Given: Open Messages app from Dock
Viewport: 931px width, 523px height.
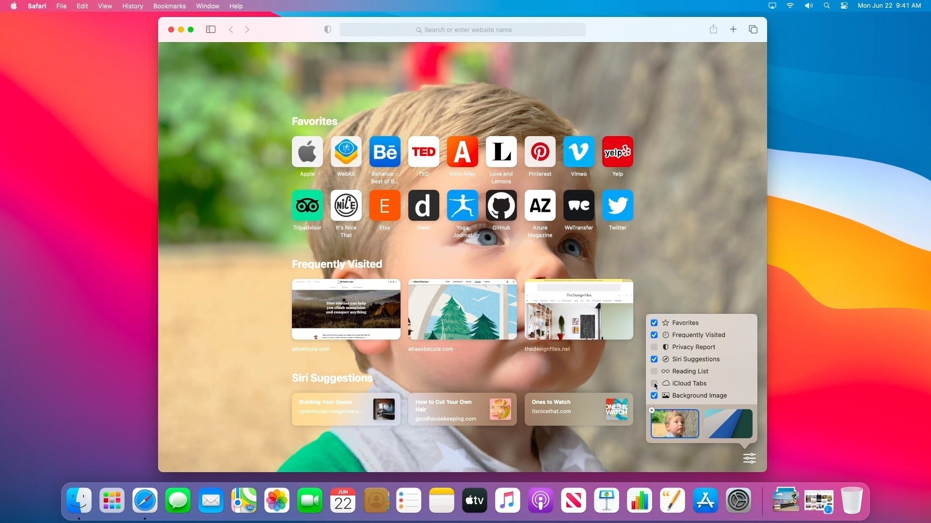Looking at the screenshot, I should click(178, 500).
